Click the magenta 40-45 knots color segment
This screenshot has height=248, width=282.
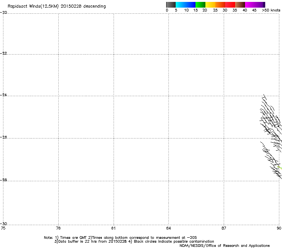[x=250, y=5]
